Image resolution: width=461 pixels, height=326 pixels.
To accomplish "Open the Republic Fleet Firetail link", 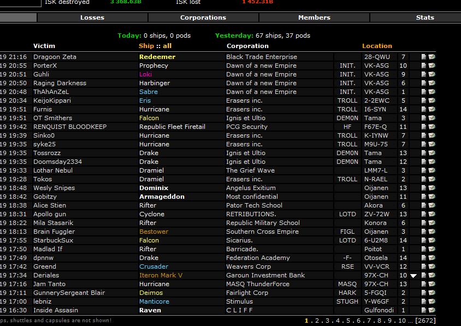I will [172, 127].
